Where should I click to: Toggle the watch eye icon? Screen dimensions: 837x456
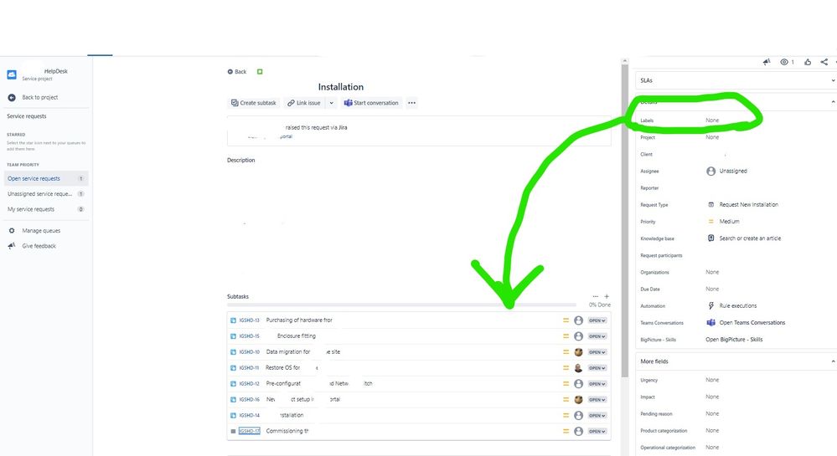tap(784, 62)
